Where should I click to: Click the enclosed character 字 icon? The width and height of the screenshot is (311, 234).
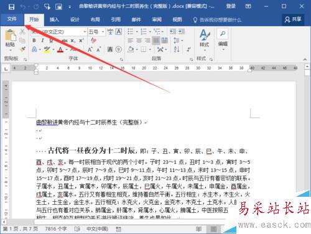(118, 49)
